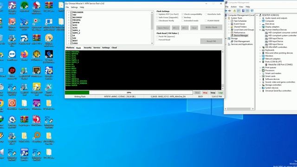This screenshot has width=297, height=167.
Task: Click the Read FW button
Action: [211, 41]
